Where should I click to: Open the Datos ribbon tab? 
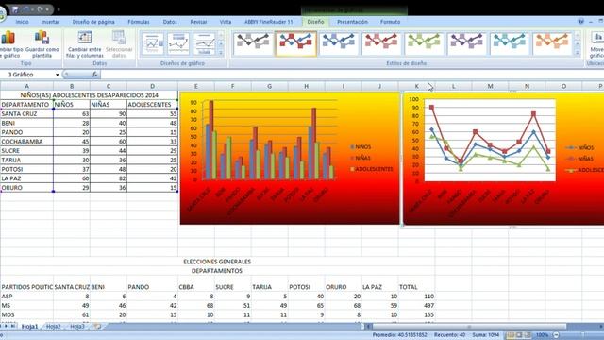[x=170, y=22]
